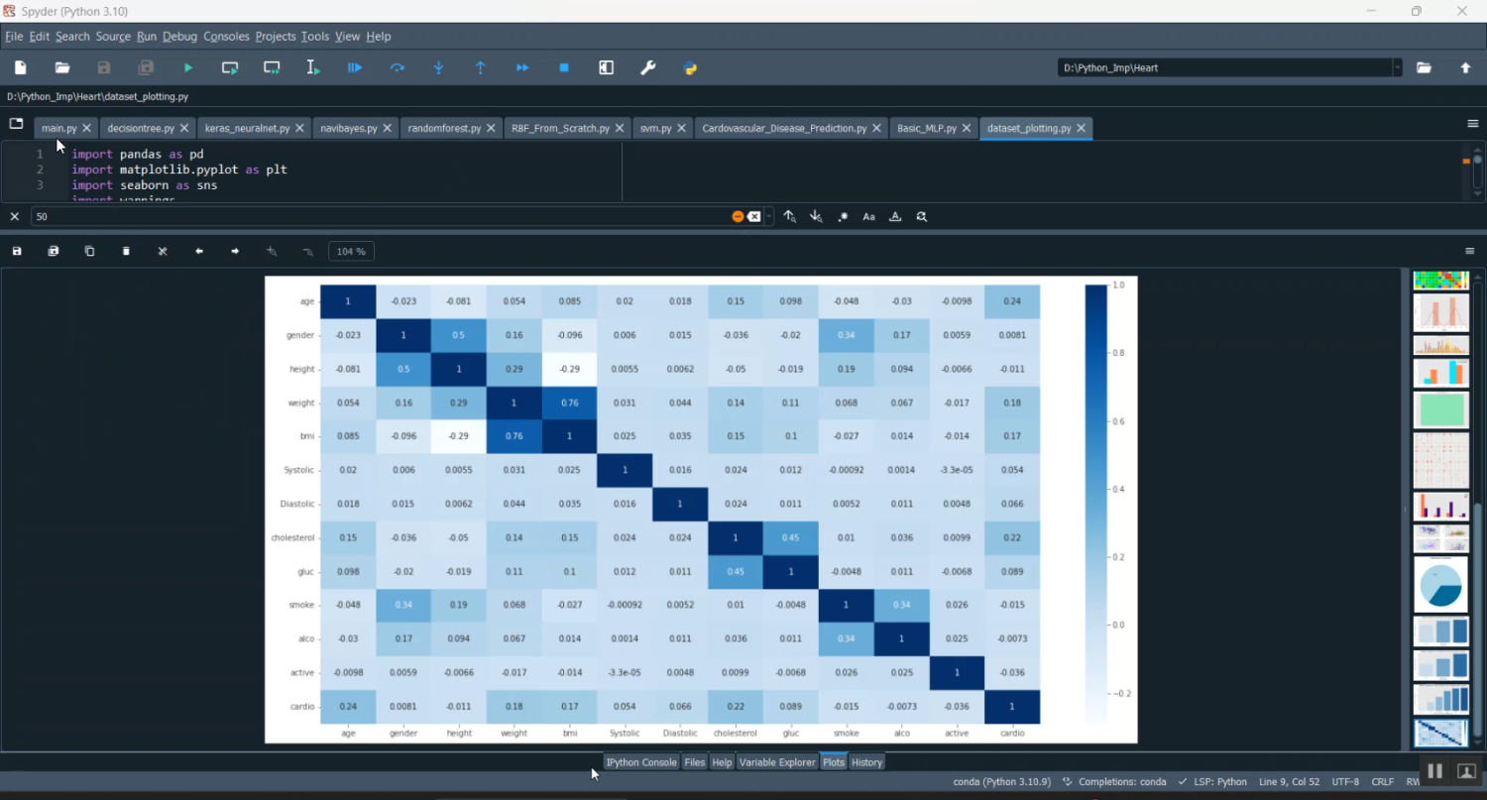Expand the find history dropdown

pyautogui.click(x=769, y=216)
